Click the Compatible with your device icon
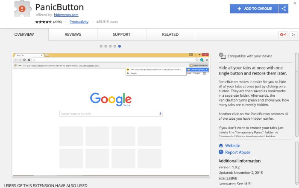This screenshot has width=299, height=188. pyautogui.click(x=222, y=56)
